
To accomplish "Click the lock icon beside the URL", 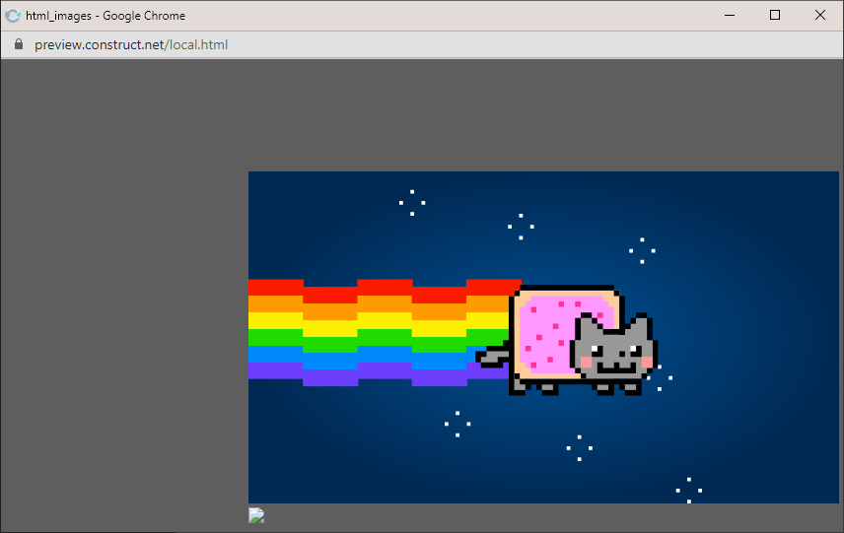I will point(19,44).
